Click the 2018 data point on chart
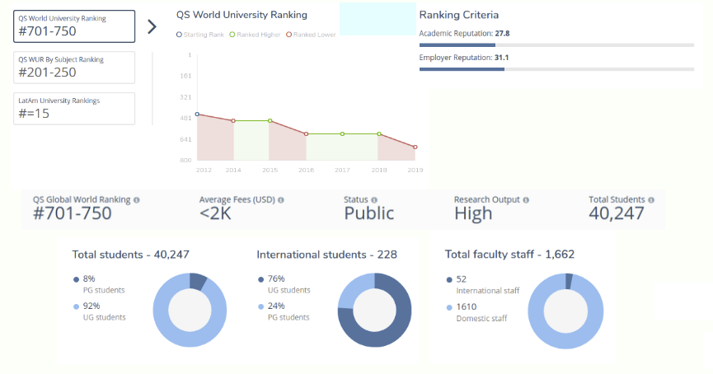 tap(379, 134)
